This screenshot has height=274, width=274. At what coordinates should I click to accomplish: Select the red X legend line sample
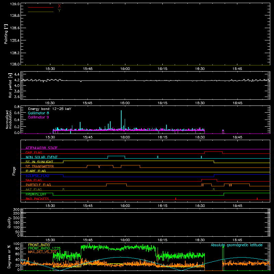(41, 7)
